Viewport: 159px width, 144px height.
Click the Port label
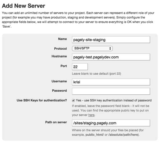point(64,66)
